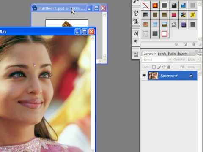Apply the white swatch with red border
This screenshot has height=152, width=203.
pos(165,34)
